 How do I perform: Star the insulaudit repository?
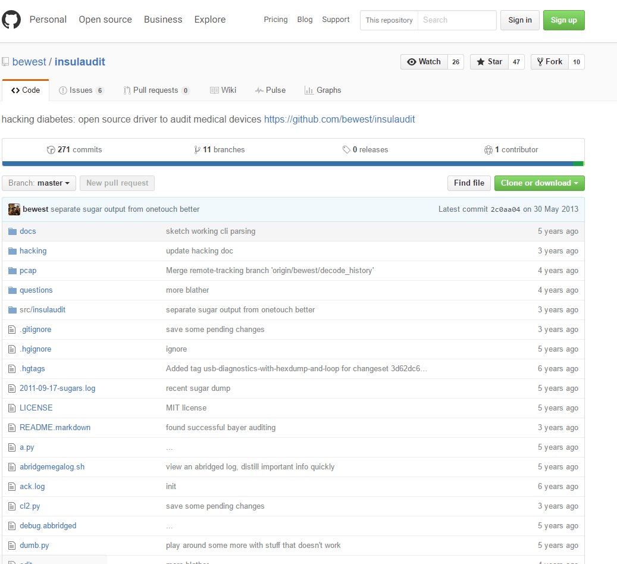click(489, 61)
